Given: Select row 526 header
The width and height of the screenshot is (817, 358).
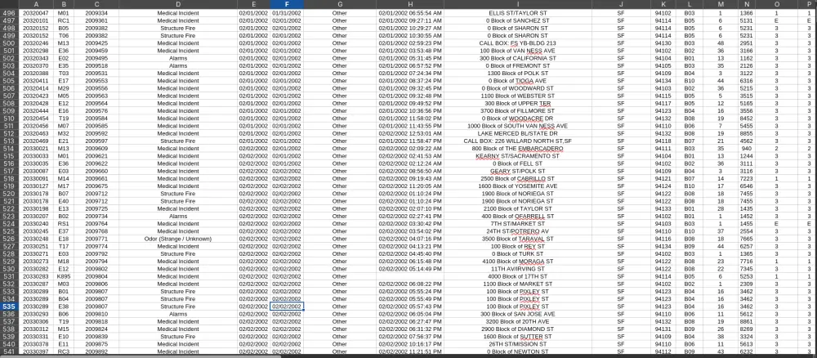Looking at the screenshot, I should pos(9,239).
